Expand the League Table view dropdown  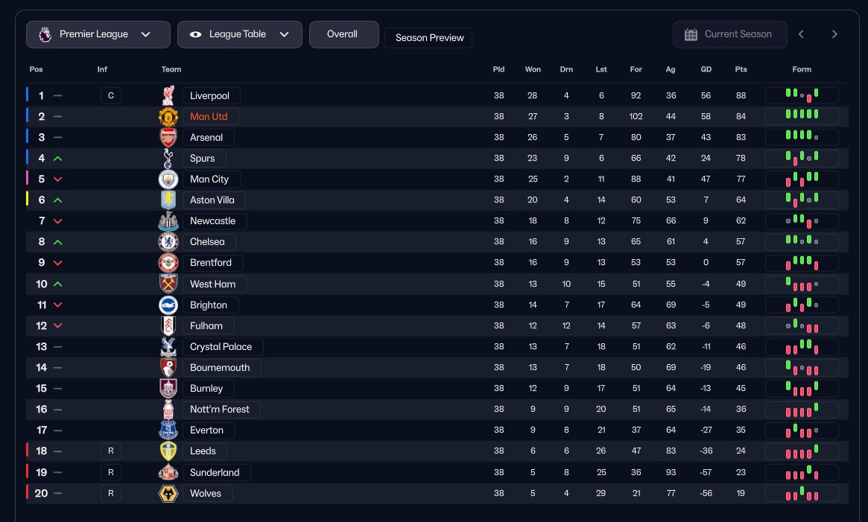pos(239,34)
